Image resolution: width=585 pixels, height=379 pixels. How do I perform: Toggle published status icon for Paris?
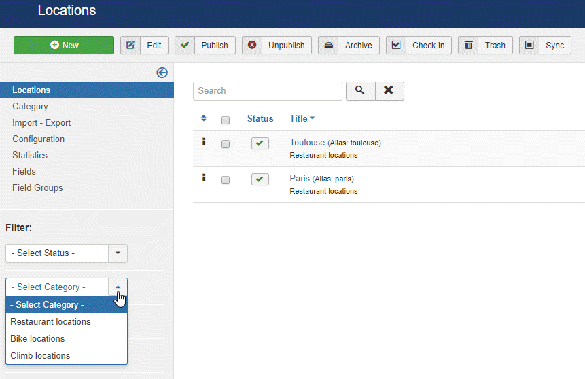point(260,179)
